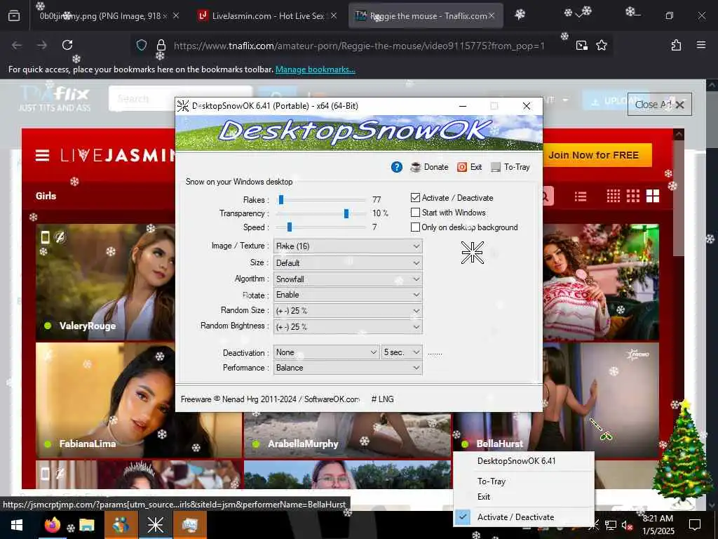This screenshot has width=718, height=539.
Task: Open the blue help question mark in DesktopSnowOK
Action: click(x=397, y=167)
